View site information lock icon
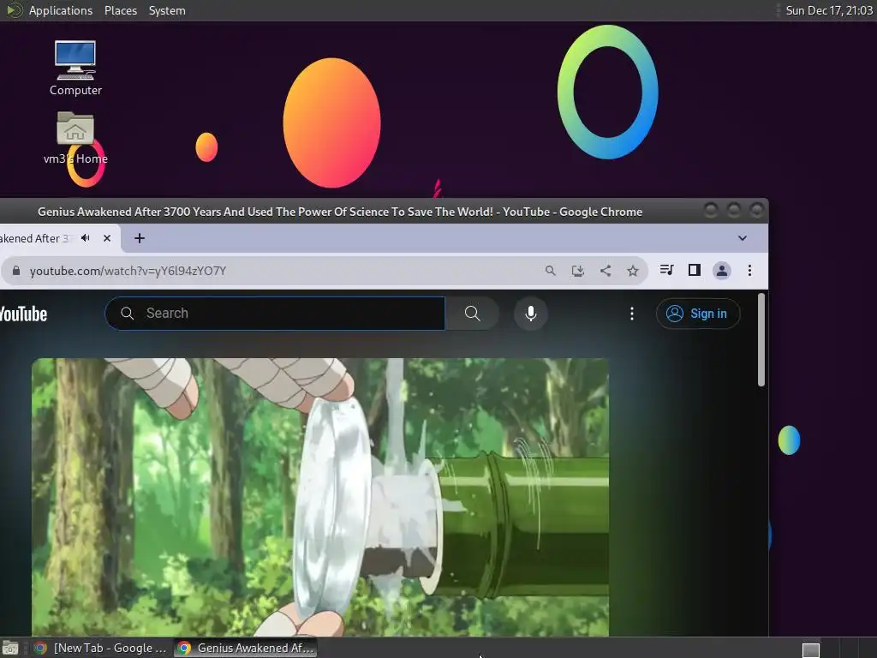The height and width of the screenshot is (658, 877). click(16, 271)
